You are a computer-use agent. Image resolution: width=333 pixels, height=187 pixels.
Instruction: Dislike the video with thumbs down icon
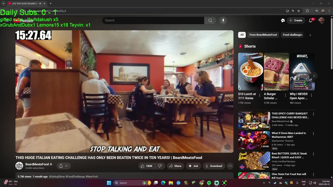click(160, 166)
